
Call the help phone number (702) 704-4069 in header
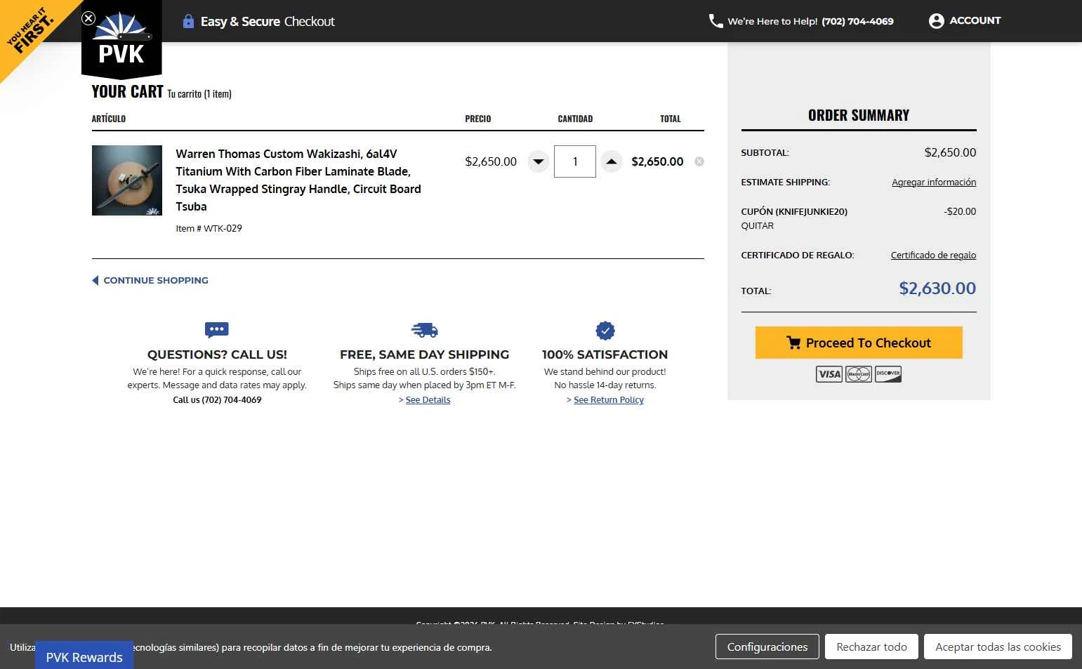coord(857,21)
